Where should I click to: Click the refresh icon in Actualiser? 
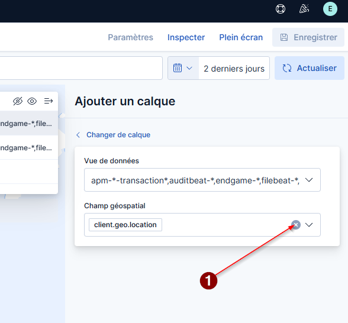[286, 68]
